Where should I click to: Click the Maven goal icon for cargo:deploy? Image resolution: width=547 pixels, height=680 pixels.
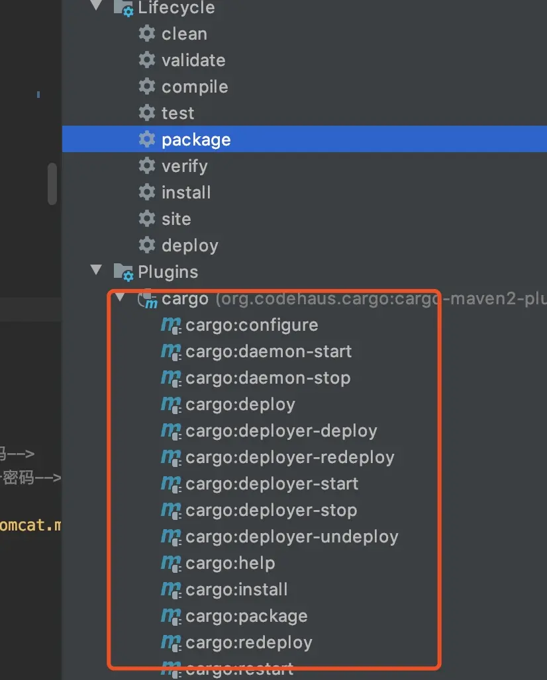[x=171, y=405]
